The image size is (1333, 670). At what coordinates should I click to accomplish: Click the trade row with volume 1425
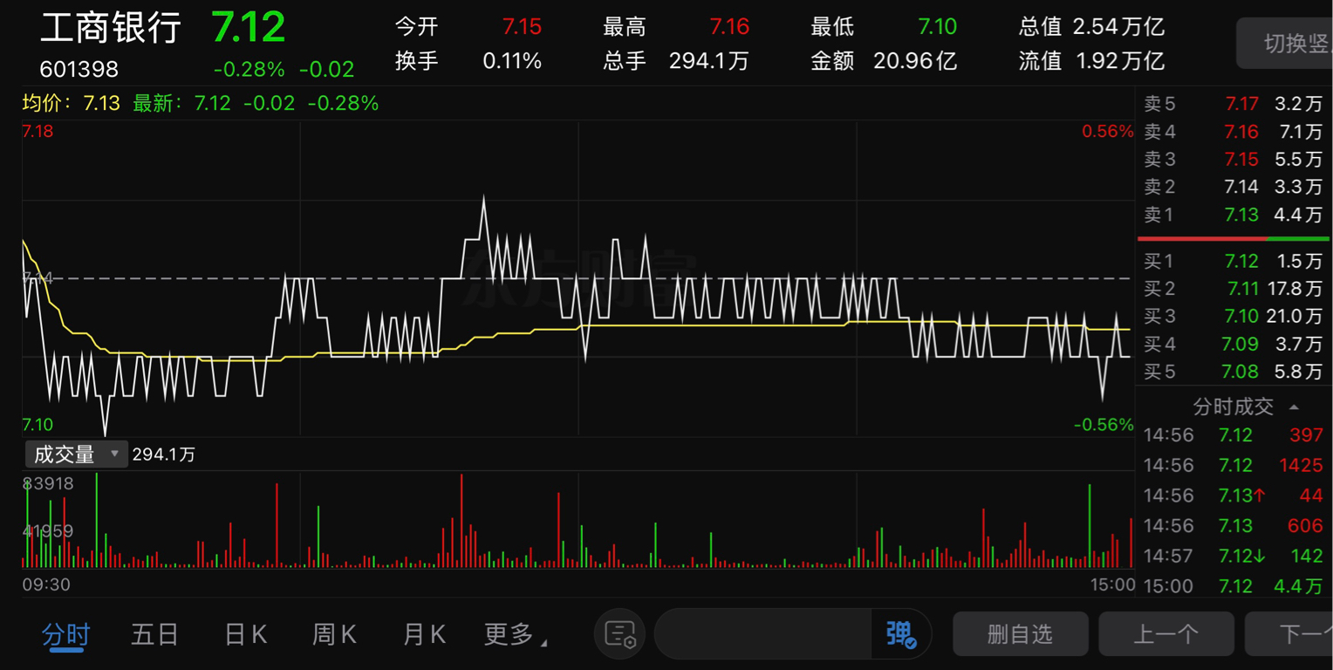pos(1234,466)
